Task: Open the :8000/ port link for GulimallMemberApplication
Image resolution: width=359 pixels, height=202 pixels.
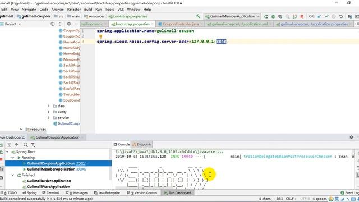Action: click(x=81, y=169)
